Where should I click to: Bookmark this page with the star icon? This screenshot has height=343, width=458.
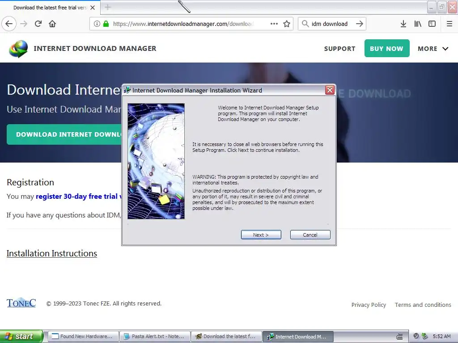[x=287, y=24]
